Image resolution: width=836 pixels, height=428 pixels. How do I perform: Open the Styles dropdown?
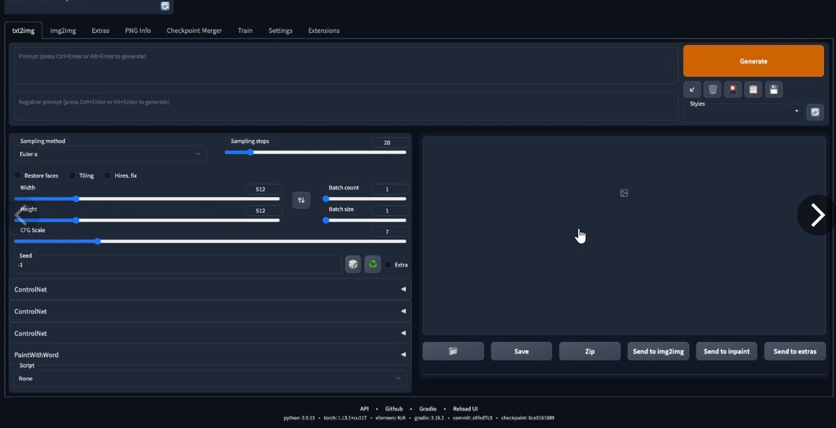tap(743, 111)
